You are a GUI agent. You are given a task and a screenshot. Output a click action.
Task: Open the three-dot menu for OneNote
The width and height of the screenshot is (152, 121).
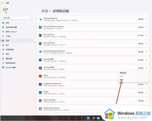click(146, 84)
